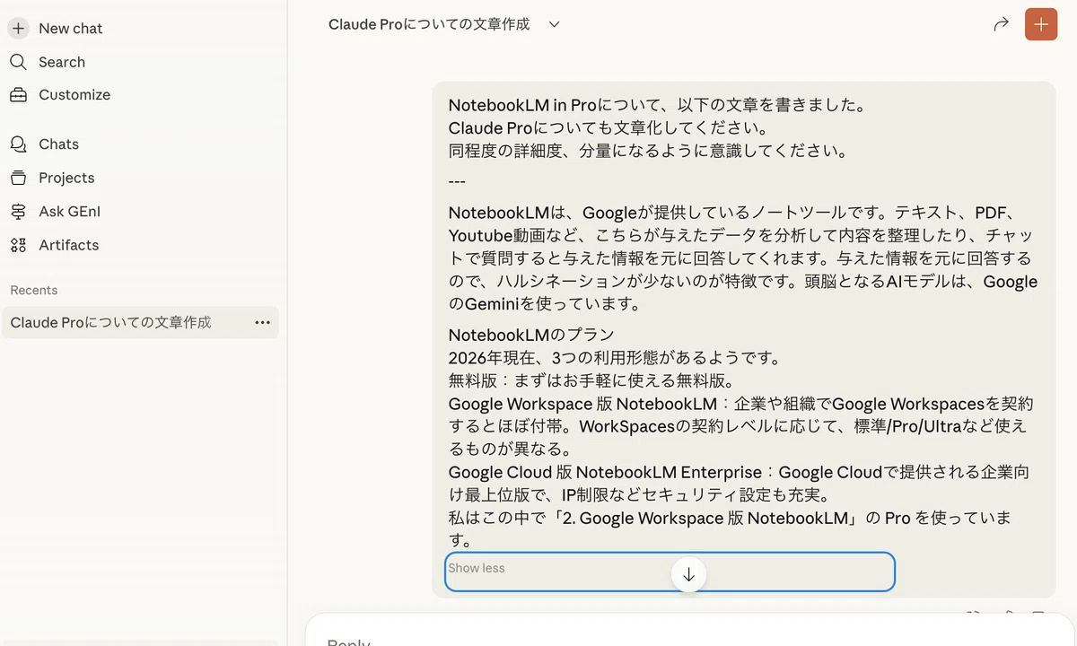1077x646 pixels.
Task: Click the New chat label
Action: pyautogui.click(x=71, y=29)
